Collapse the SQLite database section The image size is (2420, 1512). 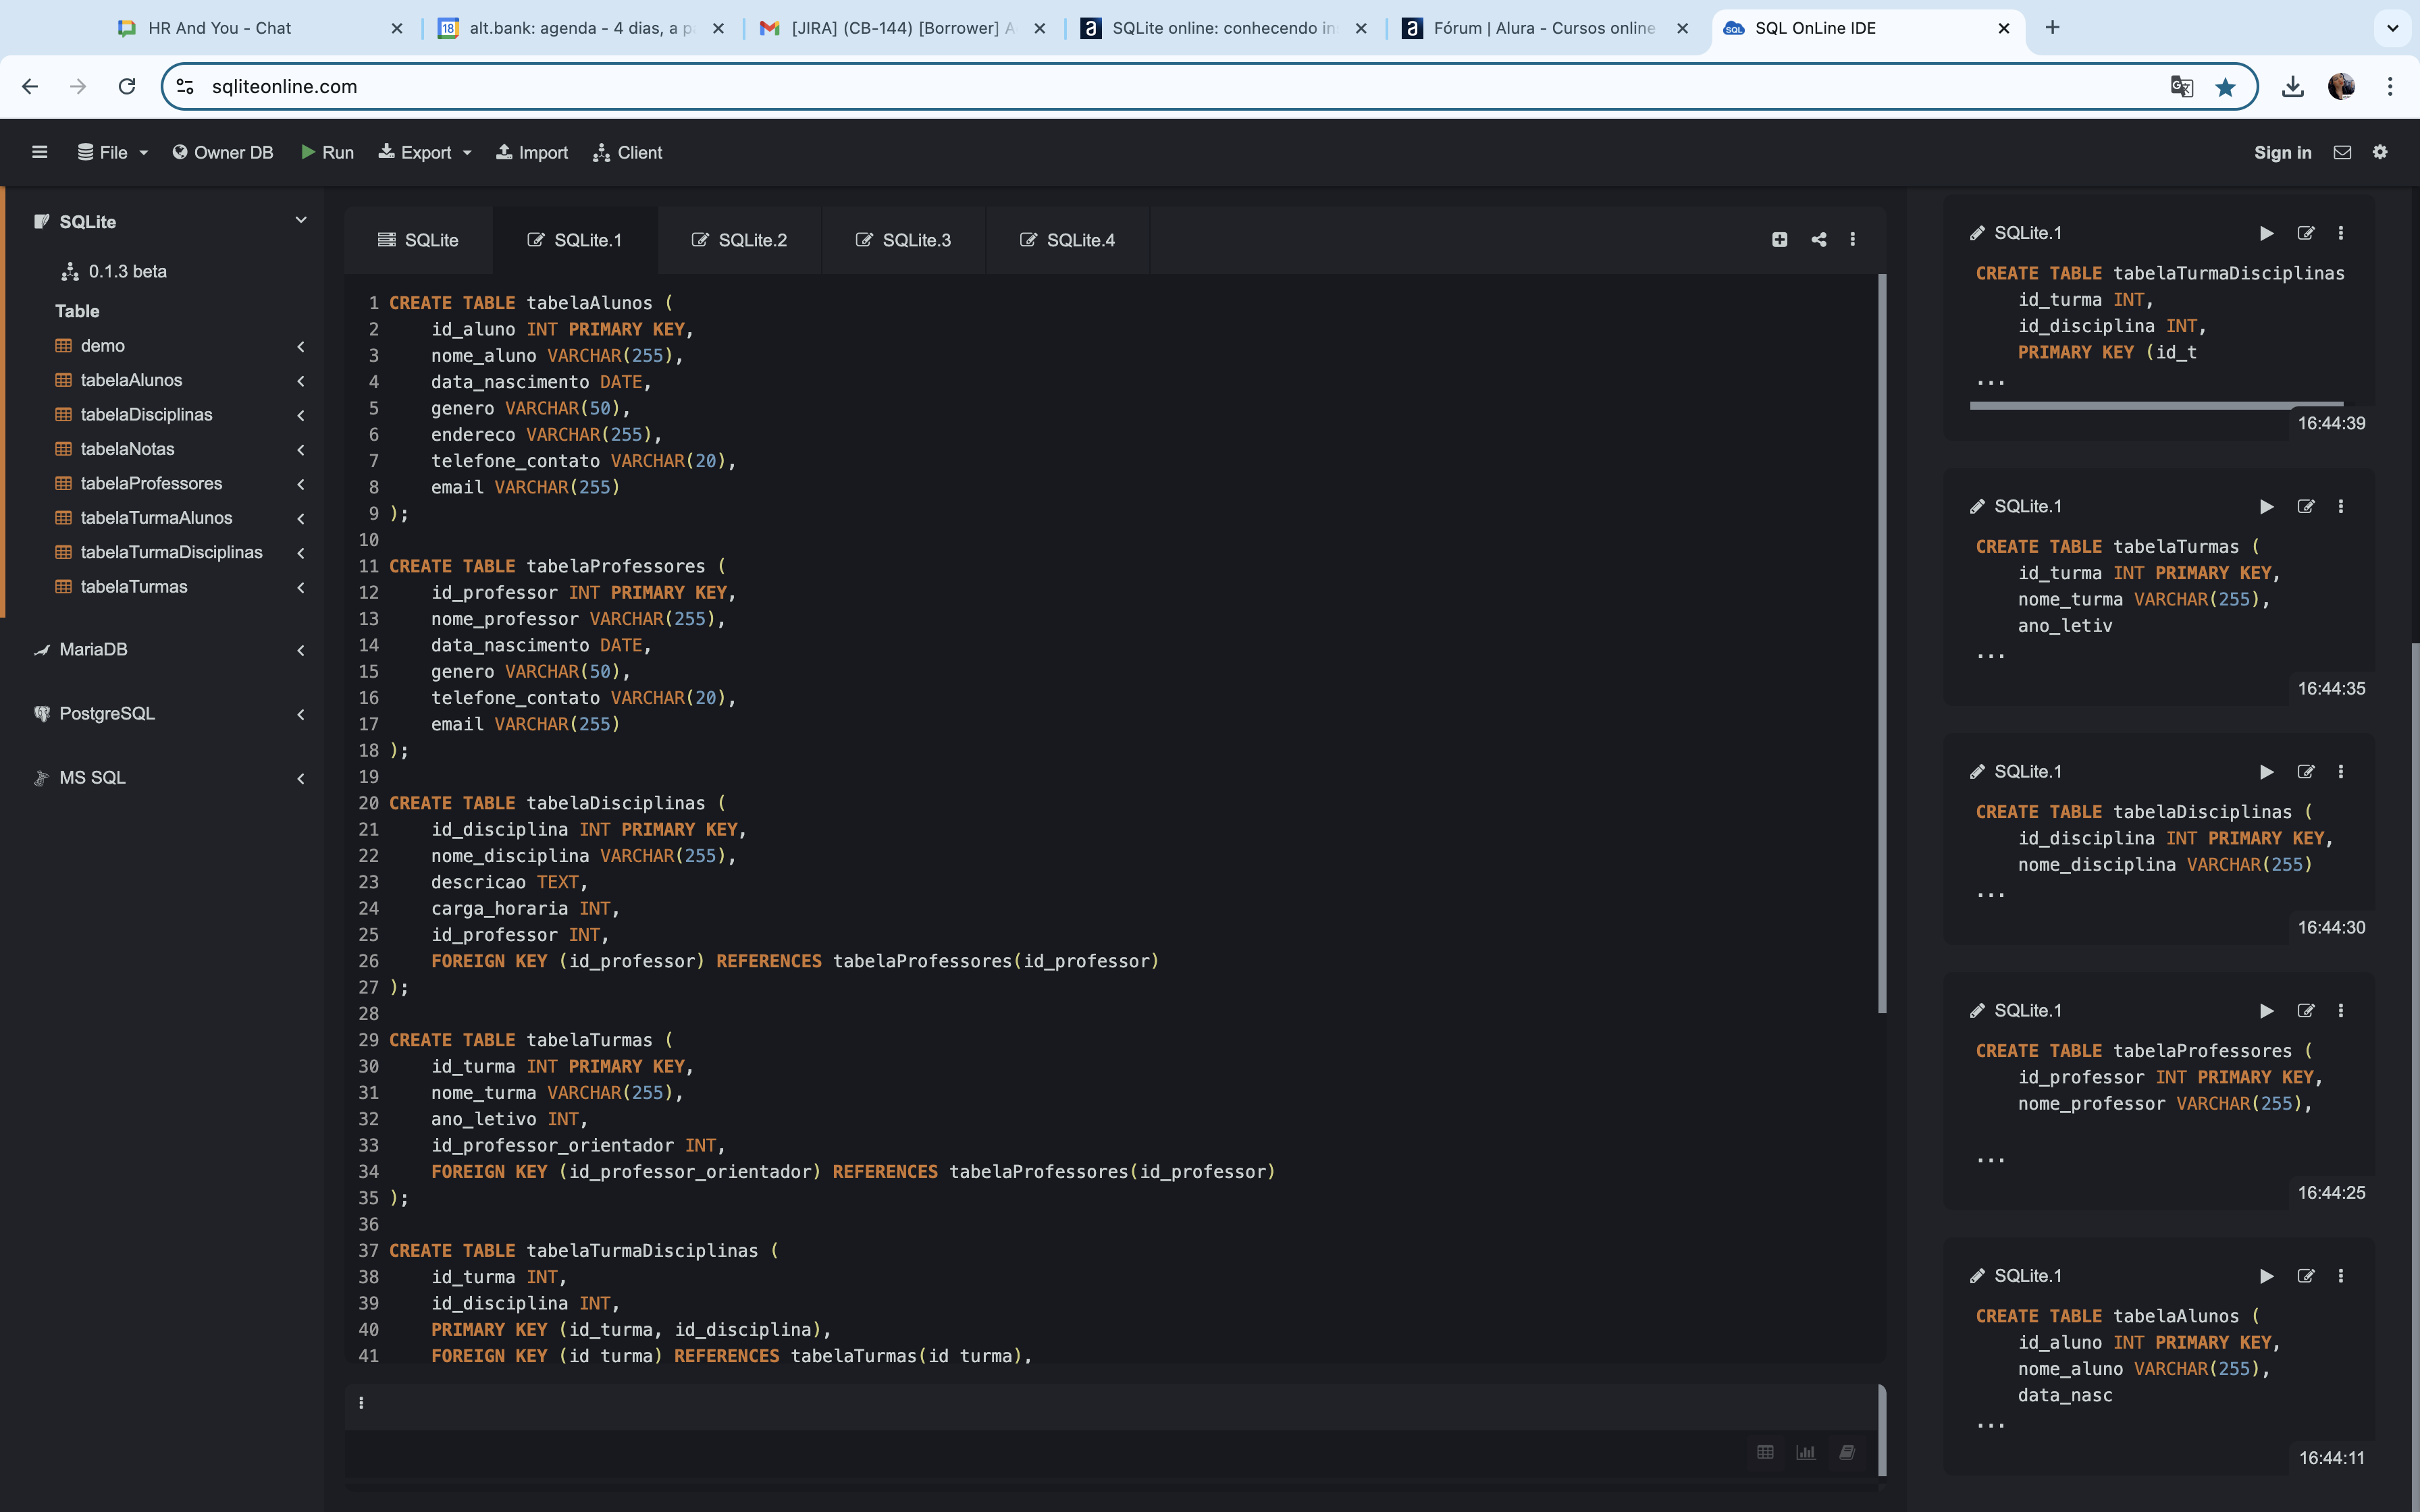301,220
